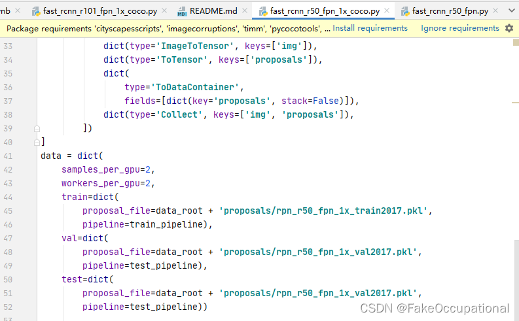Place cursor on 'ImageToTensor' string
Screen dimensions: 519x321
(194, 46)
